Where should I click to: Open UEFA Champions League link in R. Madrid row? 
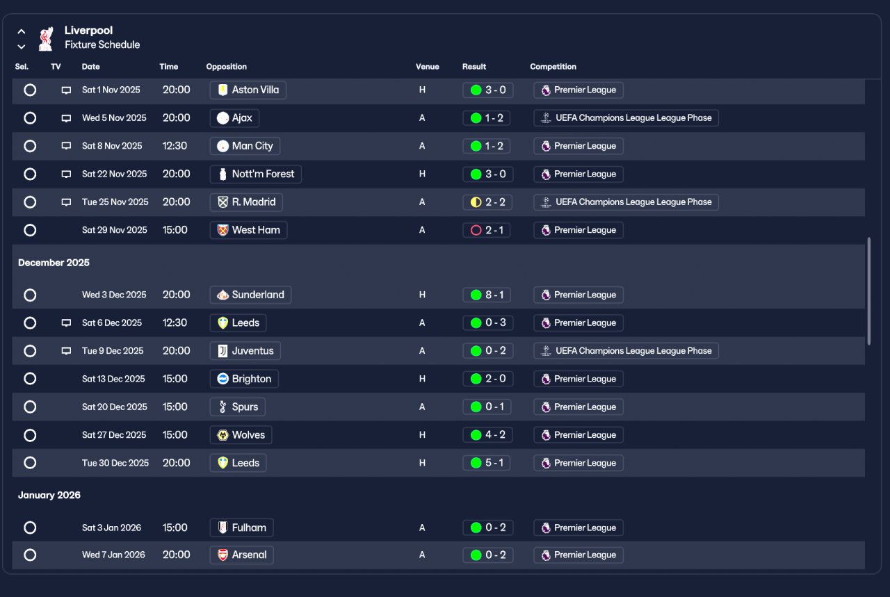[x=626, y=202]
